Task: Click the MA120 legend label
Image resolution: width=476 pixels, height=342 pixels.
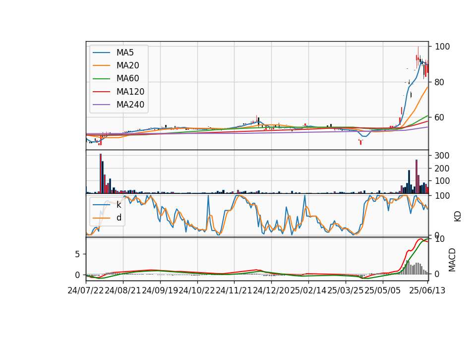Action: (130, 92)
